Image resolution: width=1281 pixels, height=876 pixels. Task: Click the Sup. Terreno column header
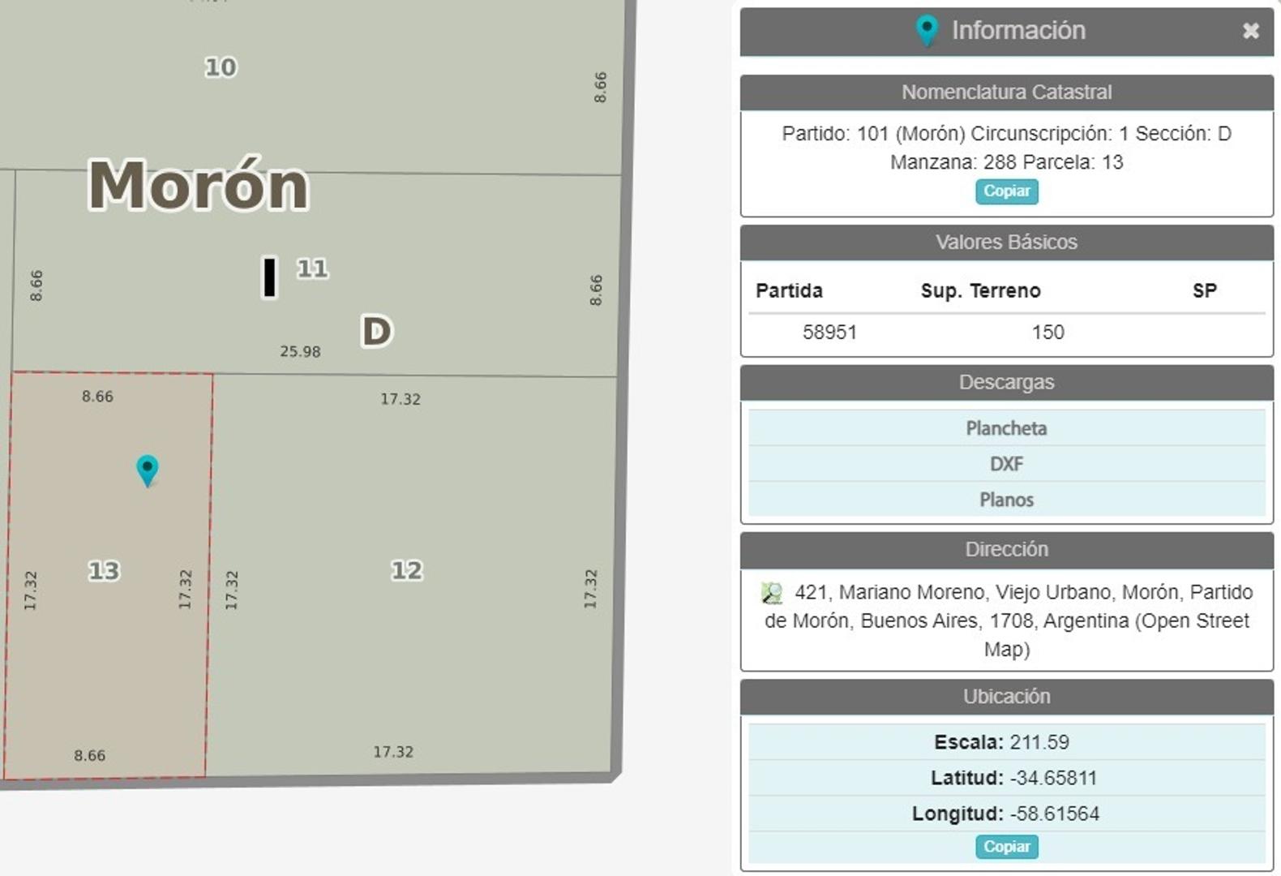point(980,290)
